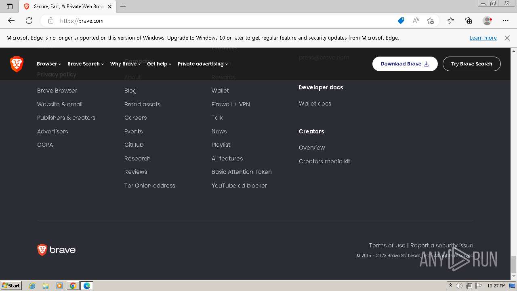Open the Talk link
This screenshot has width=517, height=291.
(217, 118)
